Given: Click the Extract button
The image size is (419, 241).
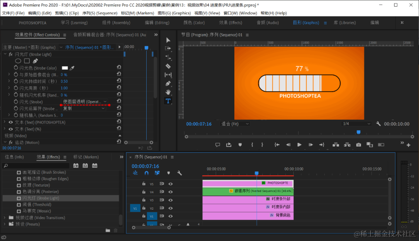Looking at the screenshot, I should [x=347, y=145].
